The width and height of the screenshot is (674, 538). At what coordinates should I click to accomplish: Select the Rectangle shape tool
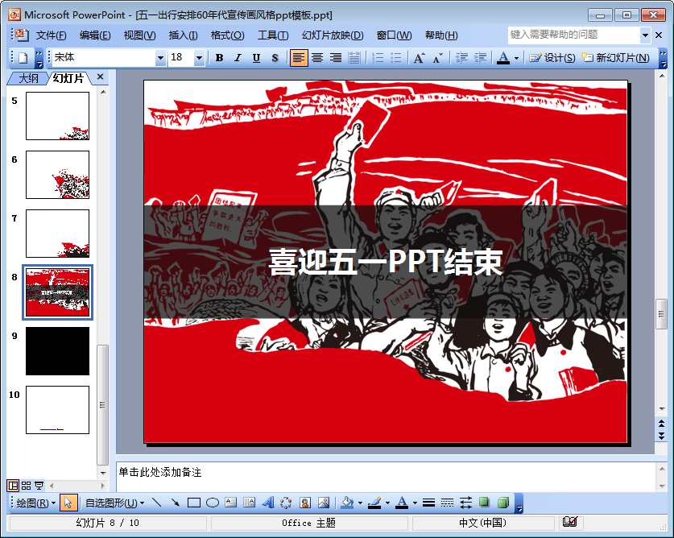[x=194, y=503]
